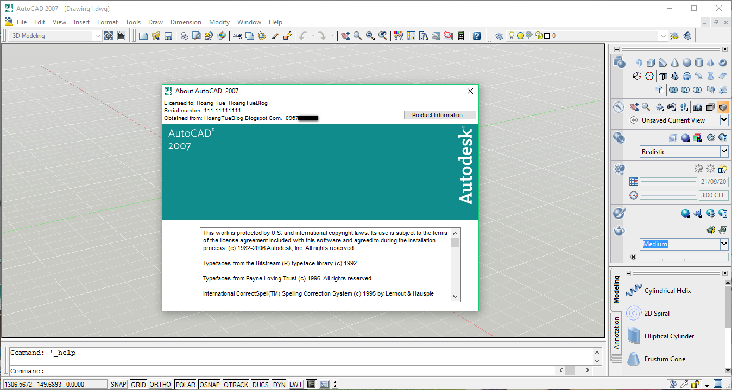Toggle DYN input in status bar
732x390 pixels.
(x=279, y=385)
